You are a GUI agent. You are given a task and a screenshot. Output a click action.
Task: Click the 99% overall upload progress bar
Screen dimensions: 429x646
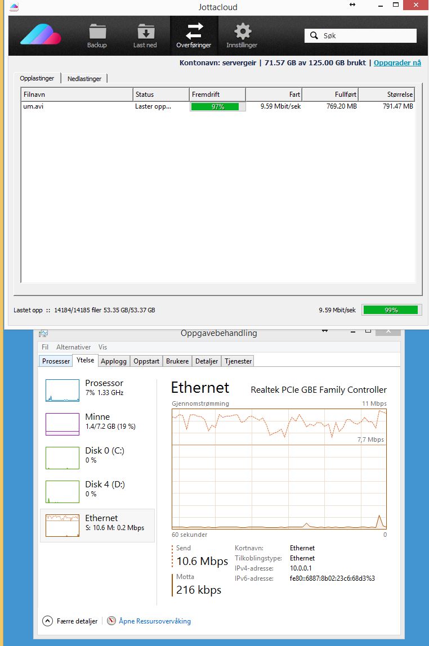tap(391, 310)
